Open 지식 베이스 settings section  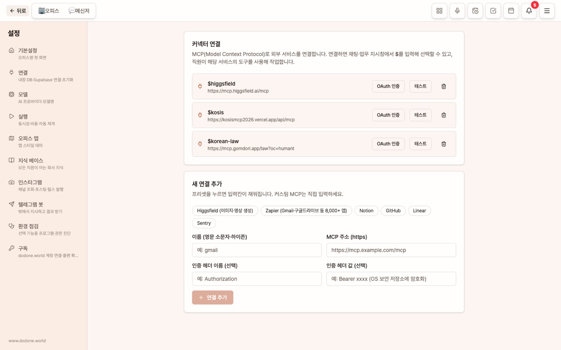coord(43,164)
